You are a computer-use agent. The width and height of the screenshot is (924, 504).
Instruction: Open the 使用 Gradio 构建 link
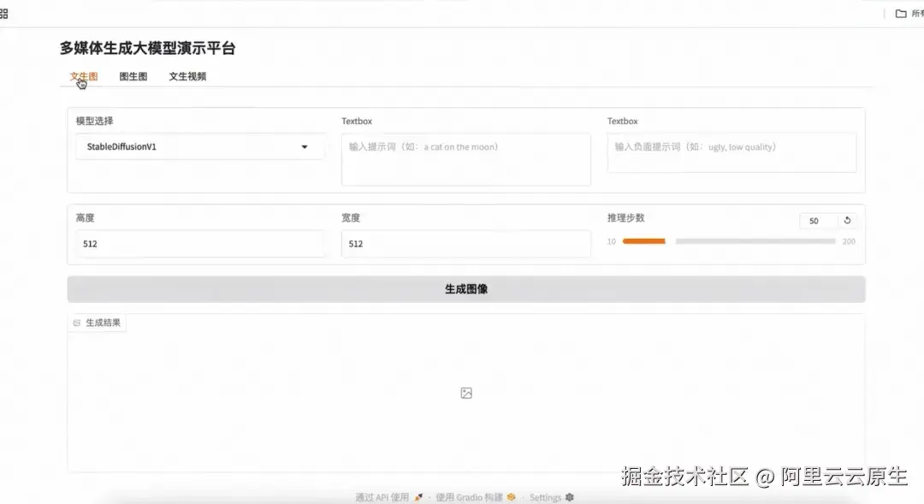(x=469, y=497)
